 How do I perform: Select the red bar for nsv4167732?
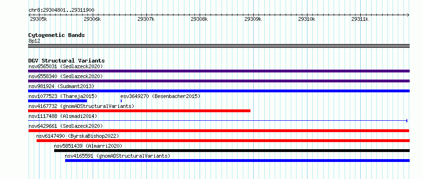tap(139, 111)
